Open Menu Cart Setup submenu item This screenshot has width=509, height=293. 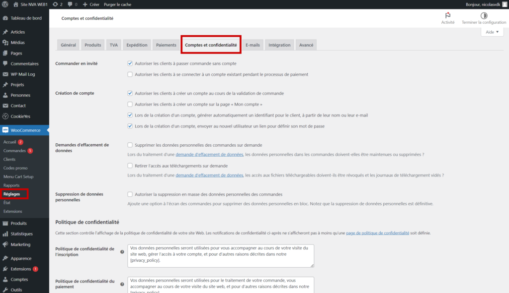click(18, 177)
